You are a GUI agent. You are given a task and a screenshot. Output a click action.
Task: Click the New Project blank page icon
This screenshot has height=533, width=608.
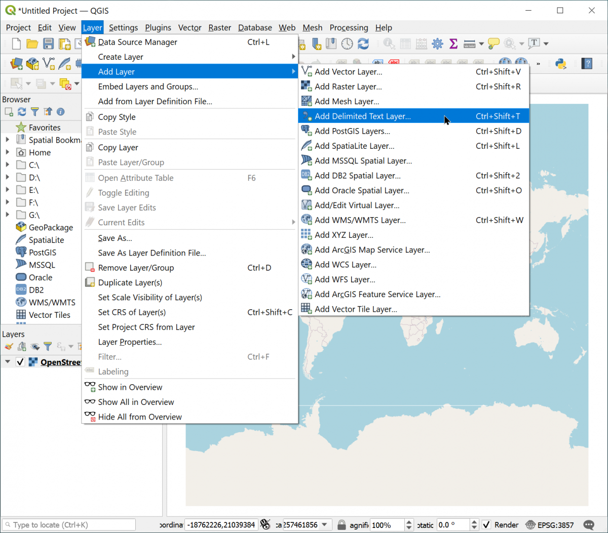[x=16, y=44]
